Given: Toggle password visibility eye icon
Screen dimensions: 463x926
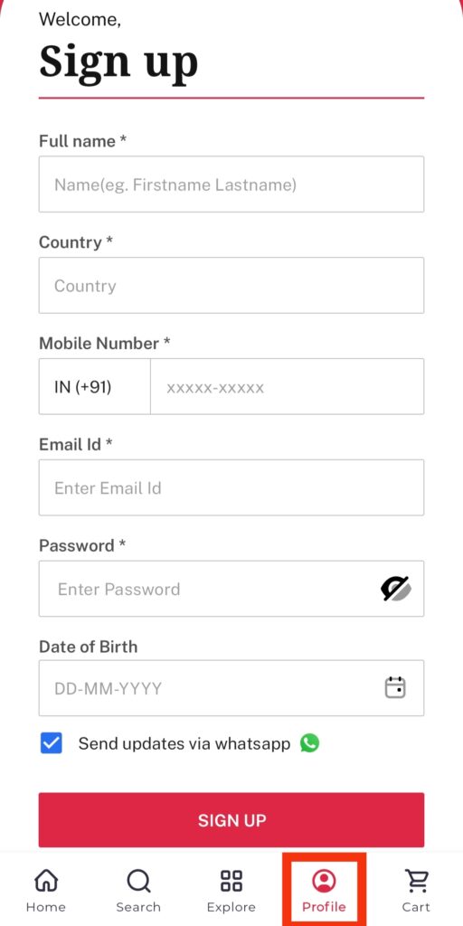Looking at the screenshot, I should point(396,588).
